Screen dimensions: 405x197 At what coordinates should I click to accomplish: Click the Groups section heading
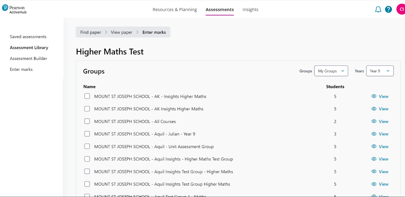94,71
